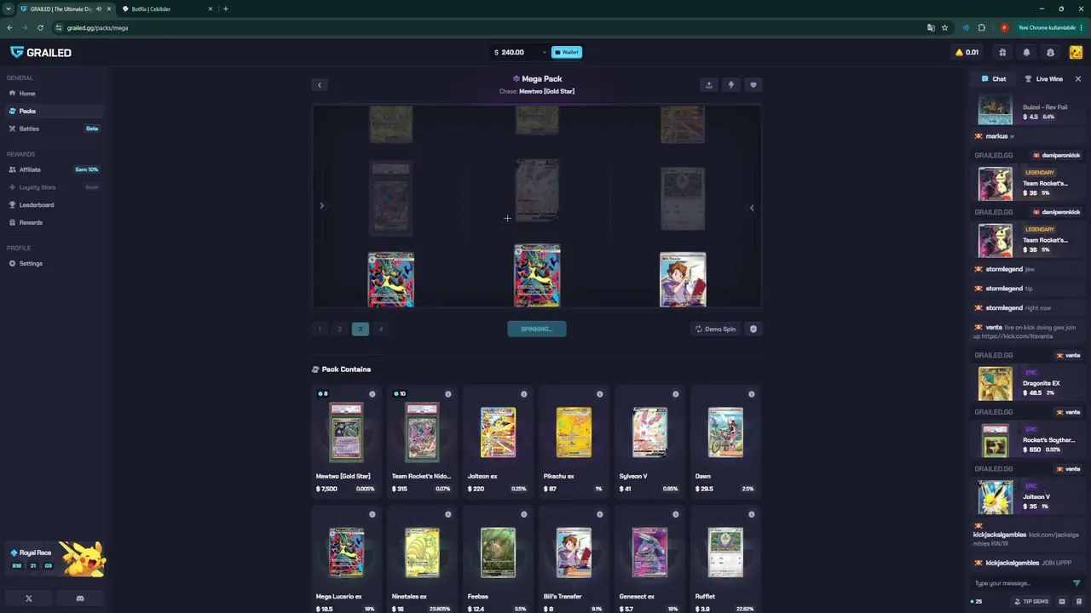Open the Pikachu ex card
The image size is (1091, 613).
click(574, 441)
